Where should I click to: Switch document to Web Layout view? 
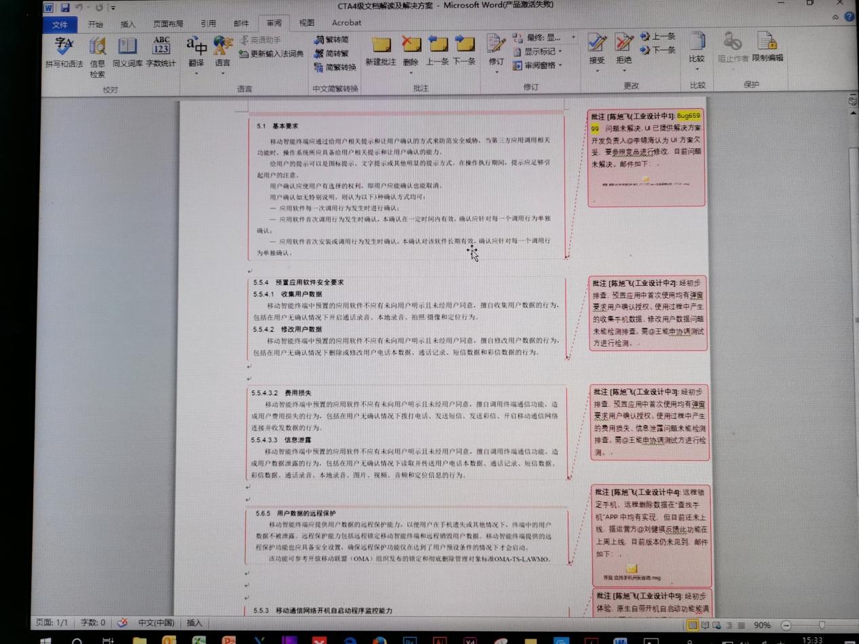715,625
